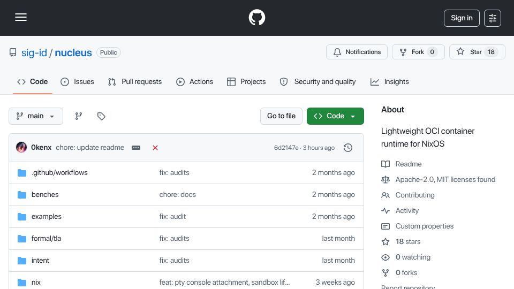Open the Pull requests tab

pyautogui.click(x=135, y=81)
